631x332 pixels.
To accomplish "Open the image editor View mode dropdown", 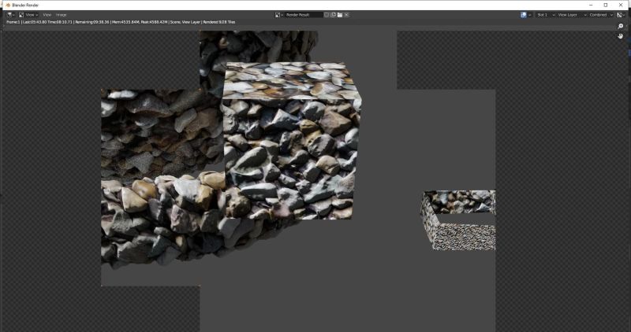I will click(28, 15).
